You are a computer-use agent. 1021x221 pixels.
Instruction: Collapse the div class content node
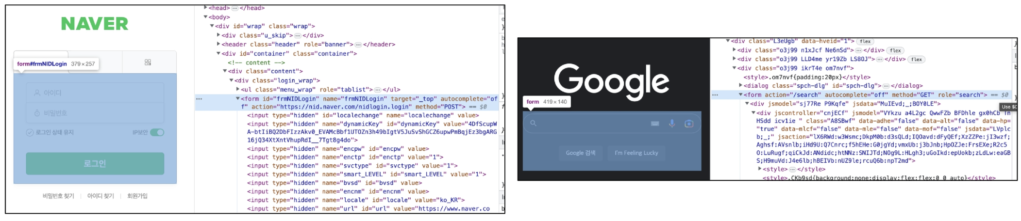pos(225,71)
